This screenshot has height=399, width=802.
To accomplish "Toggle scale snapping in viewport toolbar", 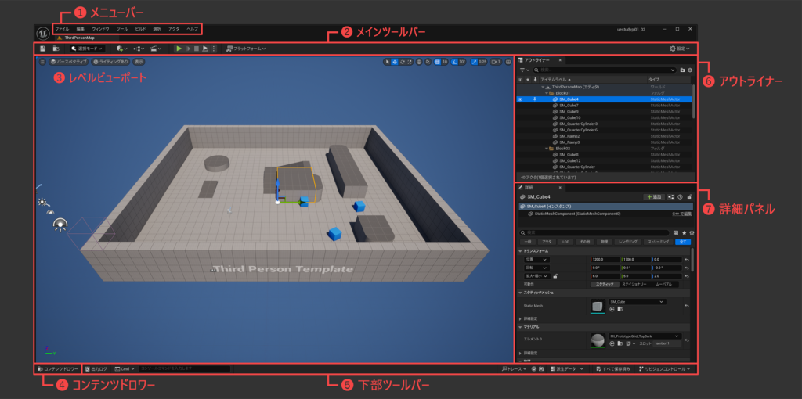I will coord(474,62).
